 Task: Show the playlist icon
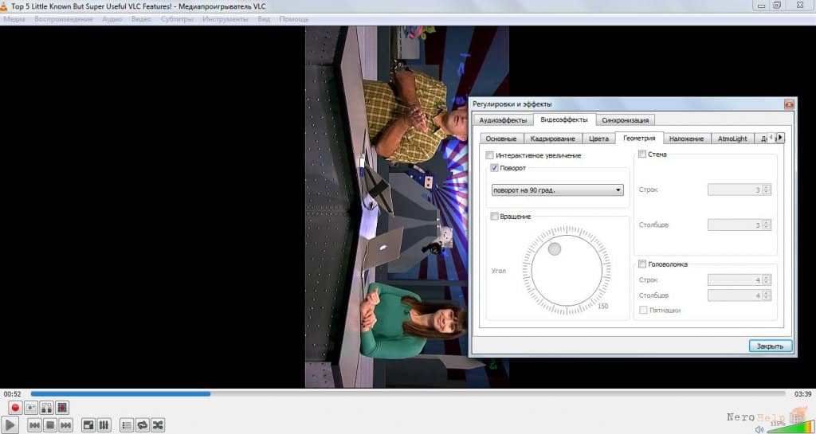tap(127, 425)
